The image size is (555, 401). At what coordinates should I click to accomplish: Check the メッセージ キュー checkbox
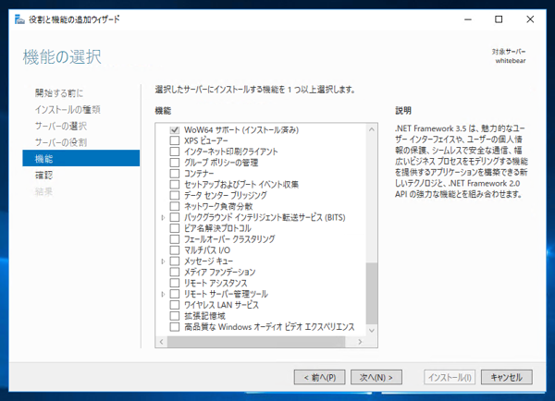point(175,261)
